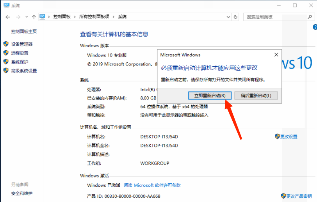Open 安全和维护 link
This screenshot has height=202, width=317.
tap(22, 193)
